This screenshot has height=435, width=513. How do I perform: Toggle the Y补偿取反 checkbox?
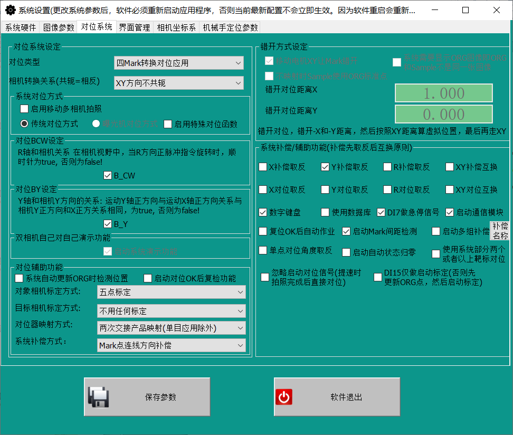pyautogui.click(x=325, y=167)
